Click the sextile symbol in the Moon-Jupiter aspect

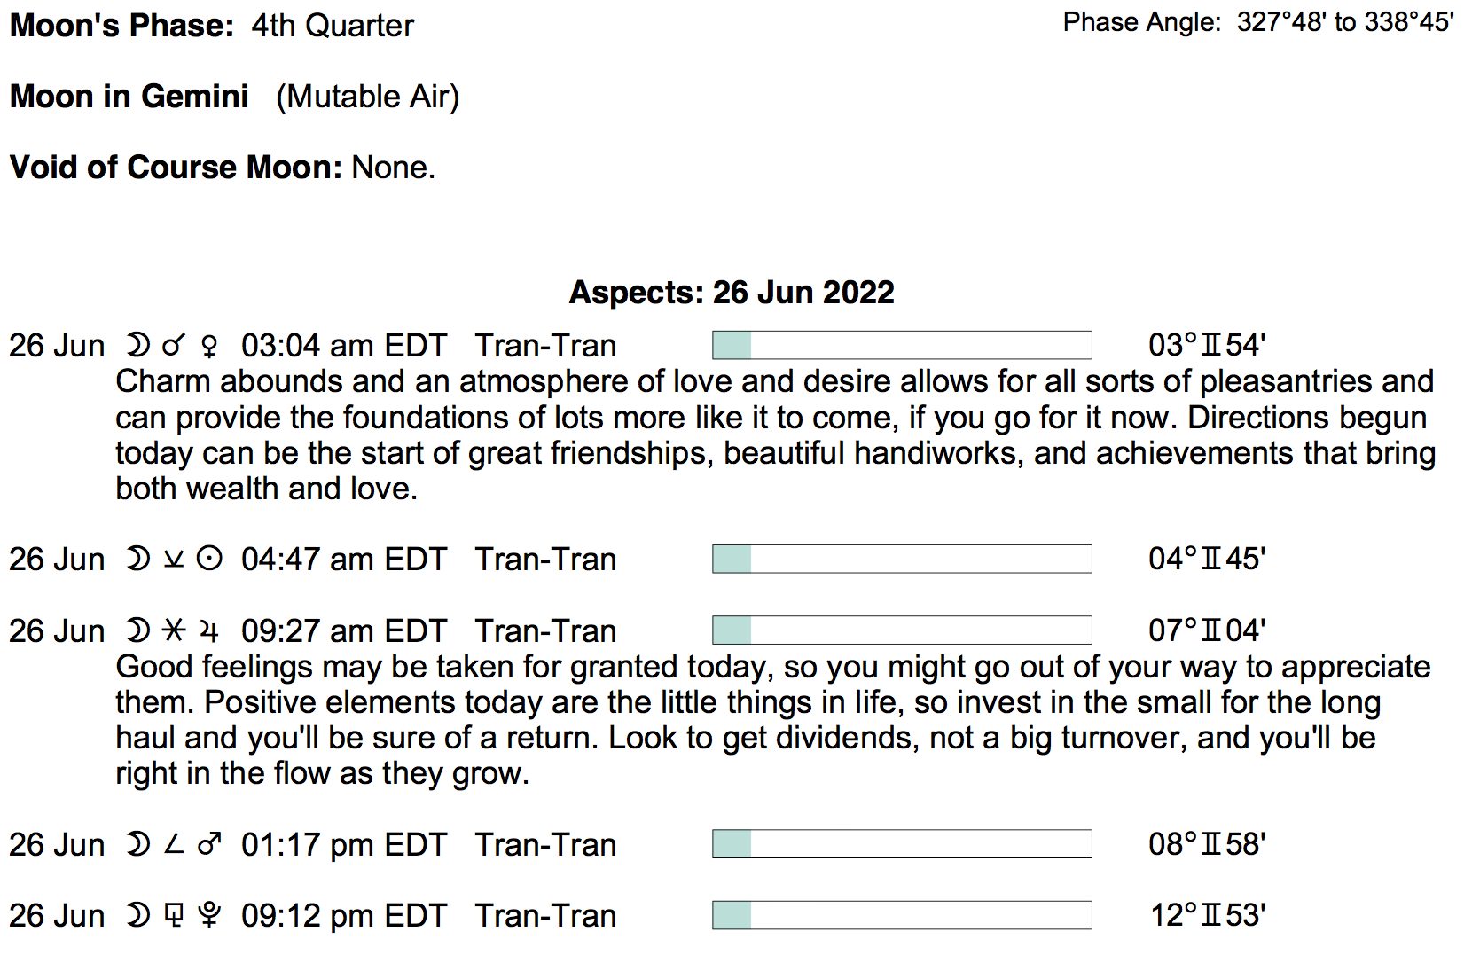[174, 631]
